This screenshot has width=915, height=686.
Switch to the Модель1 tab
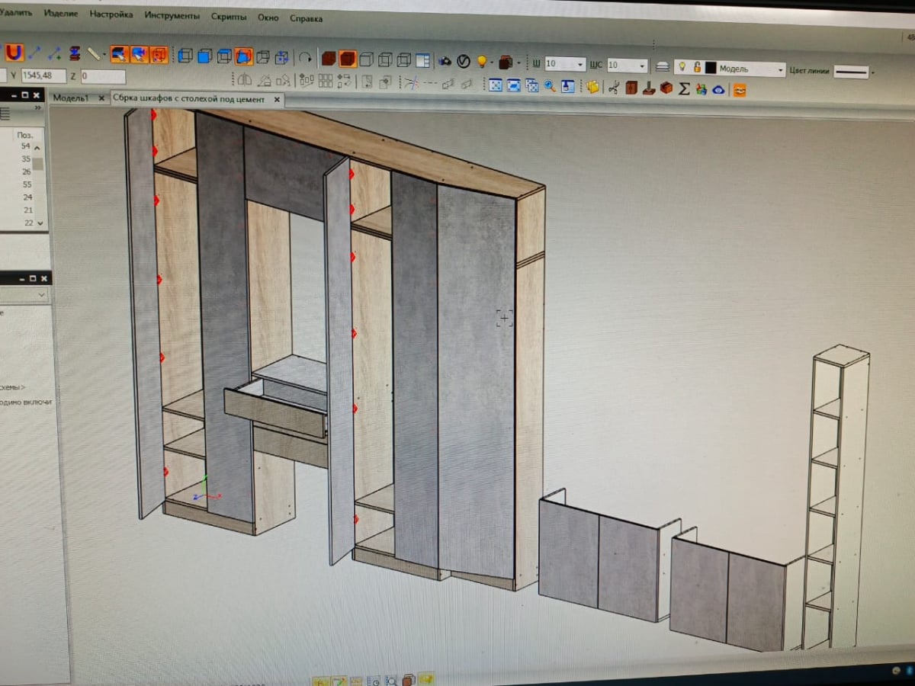pos(71,98)
